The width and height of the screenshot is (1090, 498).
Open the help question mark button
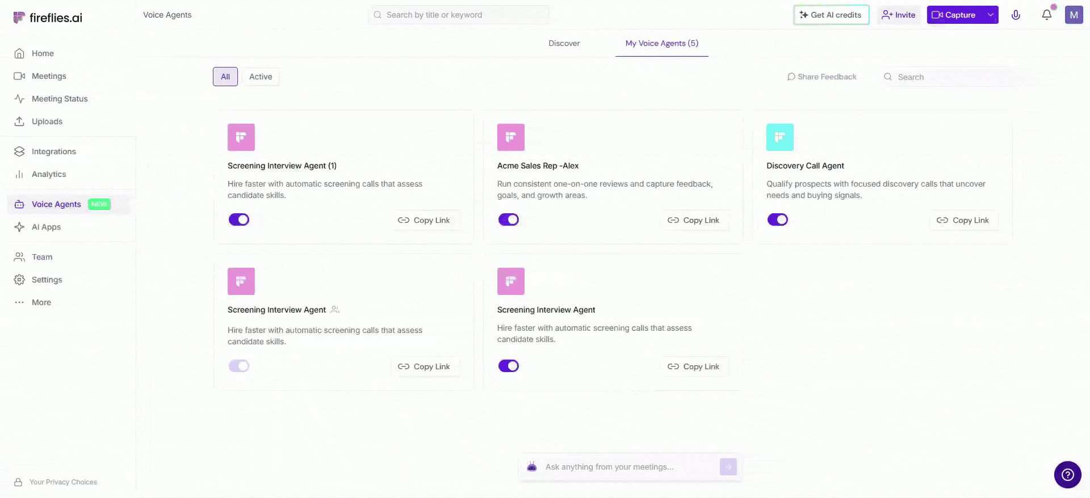click(x=1067, y=475)
